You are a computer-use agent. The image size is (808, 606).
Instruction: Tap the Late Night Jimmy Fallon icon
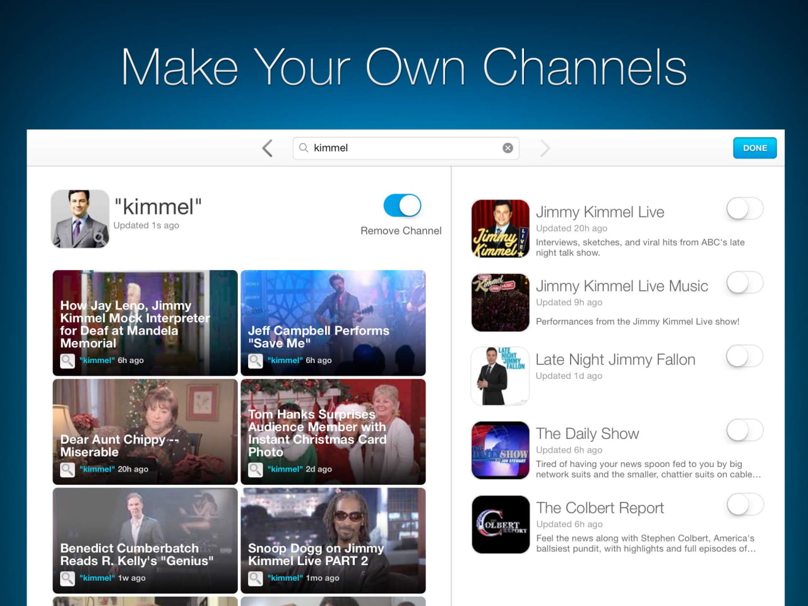[501, 376]
